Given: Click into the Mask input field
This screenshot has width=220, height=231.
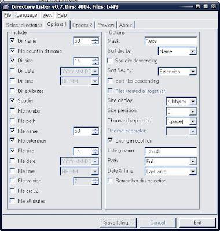Looking at the screenshot, I should pyautogui.click(x=171, y=41).
